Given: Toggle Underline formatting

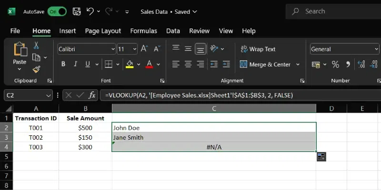Looking at the screenshot, I should click(x=88, y=64).
